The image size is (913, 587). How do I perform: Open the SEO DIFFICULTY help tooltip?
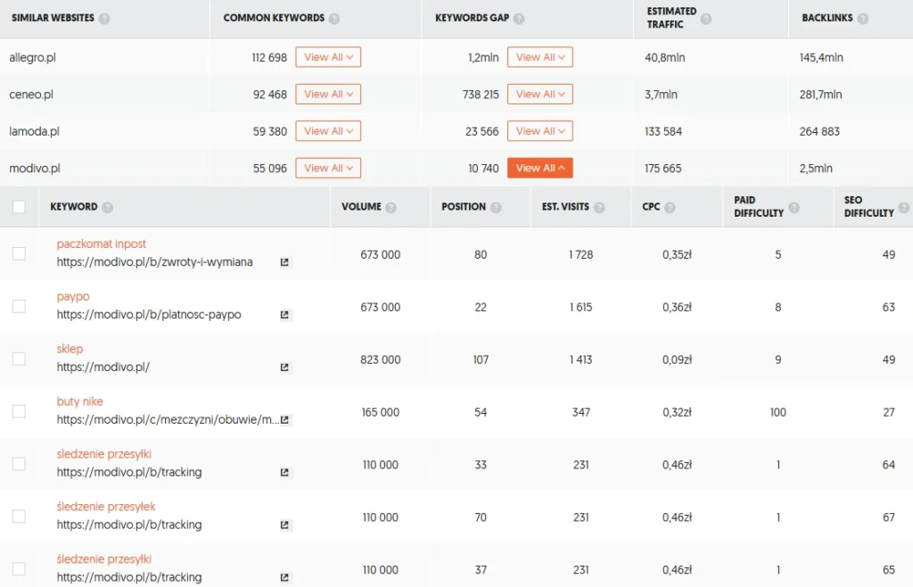click(901, 207)
